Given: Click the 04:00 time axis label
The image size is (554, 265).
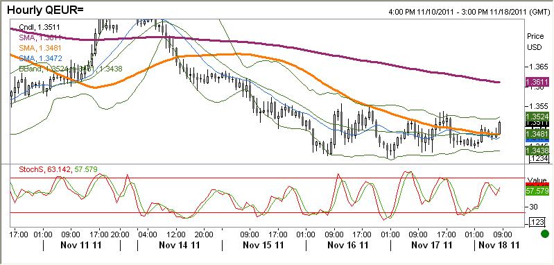Looking at the screenshot, I should point(148,234).
